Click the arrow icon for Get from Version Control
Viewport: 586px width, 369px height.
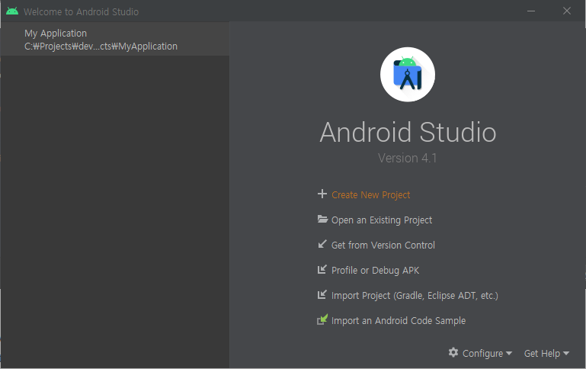point(322,244)
